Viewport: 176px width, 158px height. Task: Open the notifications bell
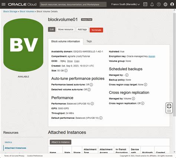152,4
